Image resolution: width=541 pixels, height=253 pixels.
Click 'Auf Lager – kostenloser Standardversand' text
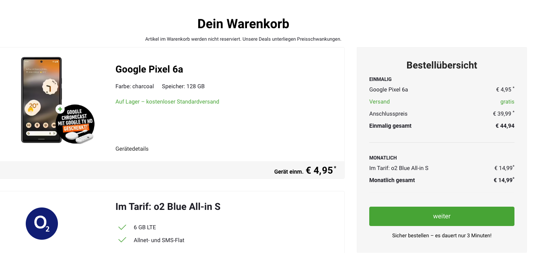pyautogui.click(x=167, y=102)
